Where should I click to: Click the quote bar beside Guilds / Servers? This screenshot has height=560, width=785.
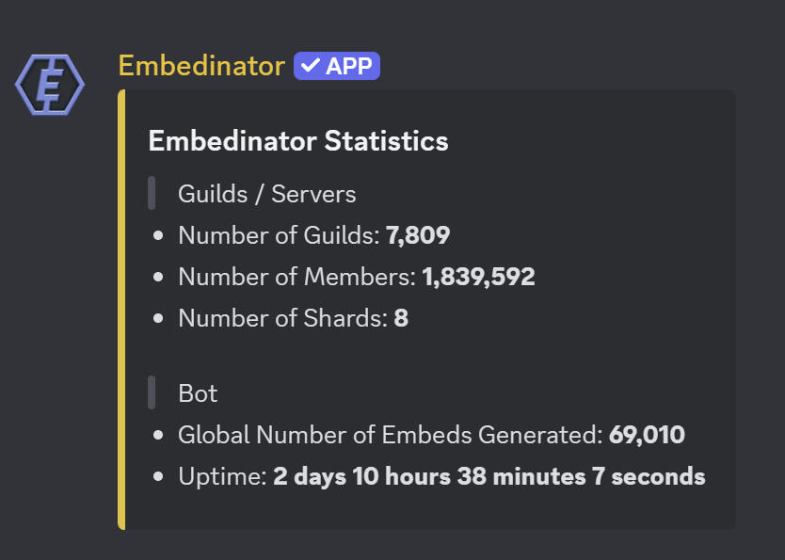(152, 193)
